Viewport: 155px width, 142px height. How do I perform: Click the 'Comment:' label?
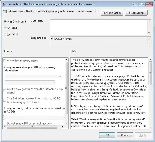click(37, 21)
